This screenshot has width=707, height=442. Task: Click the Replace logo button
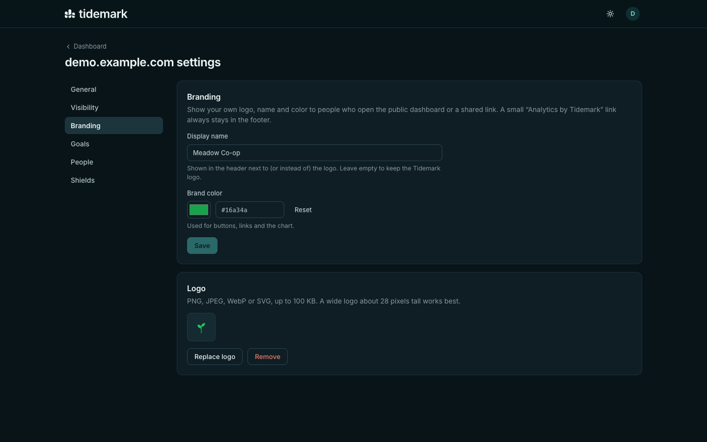[215, 357]
